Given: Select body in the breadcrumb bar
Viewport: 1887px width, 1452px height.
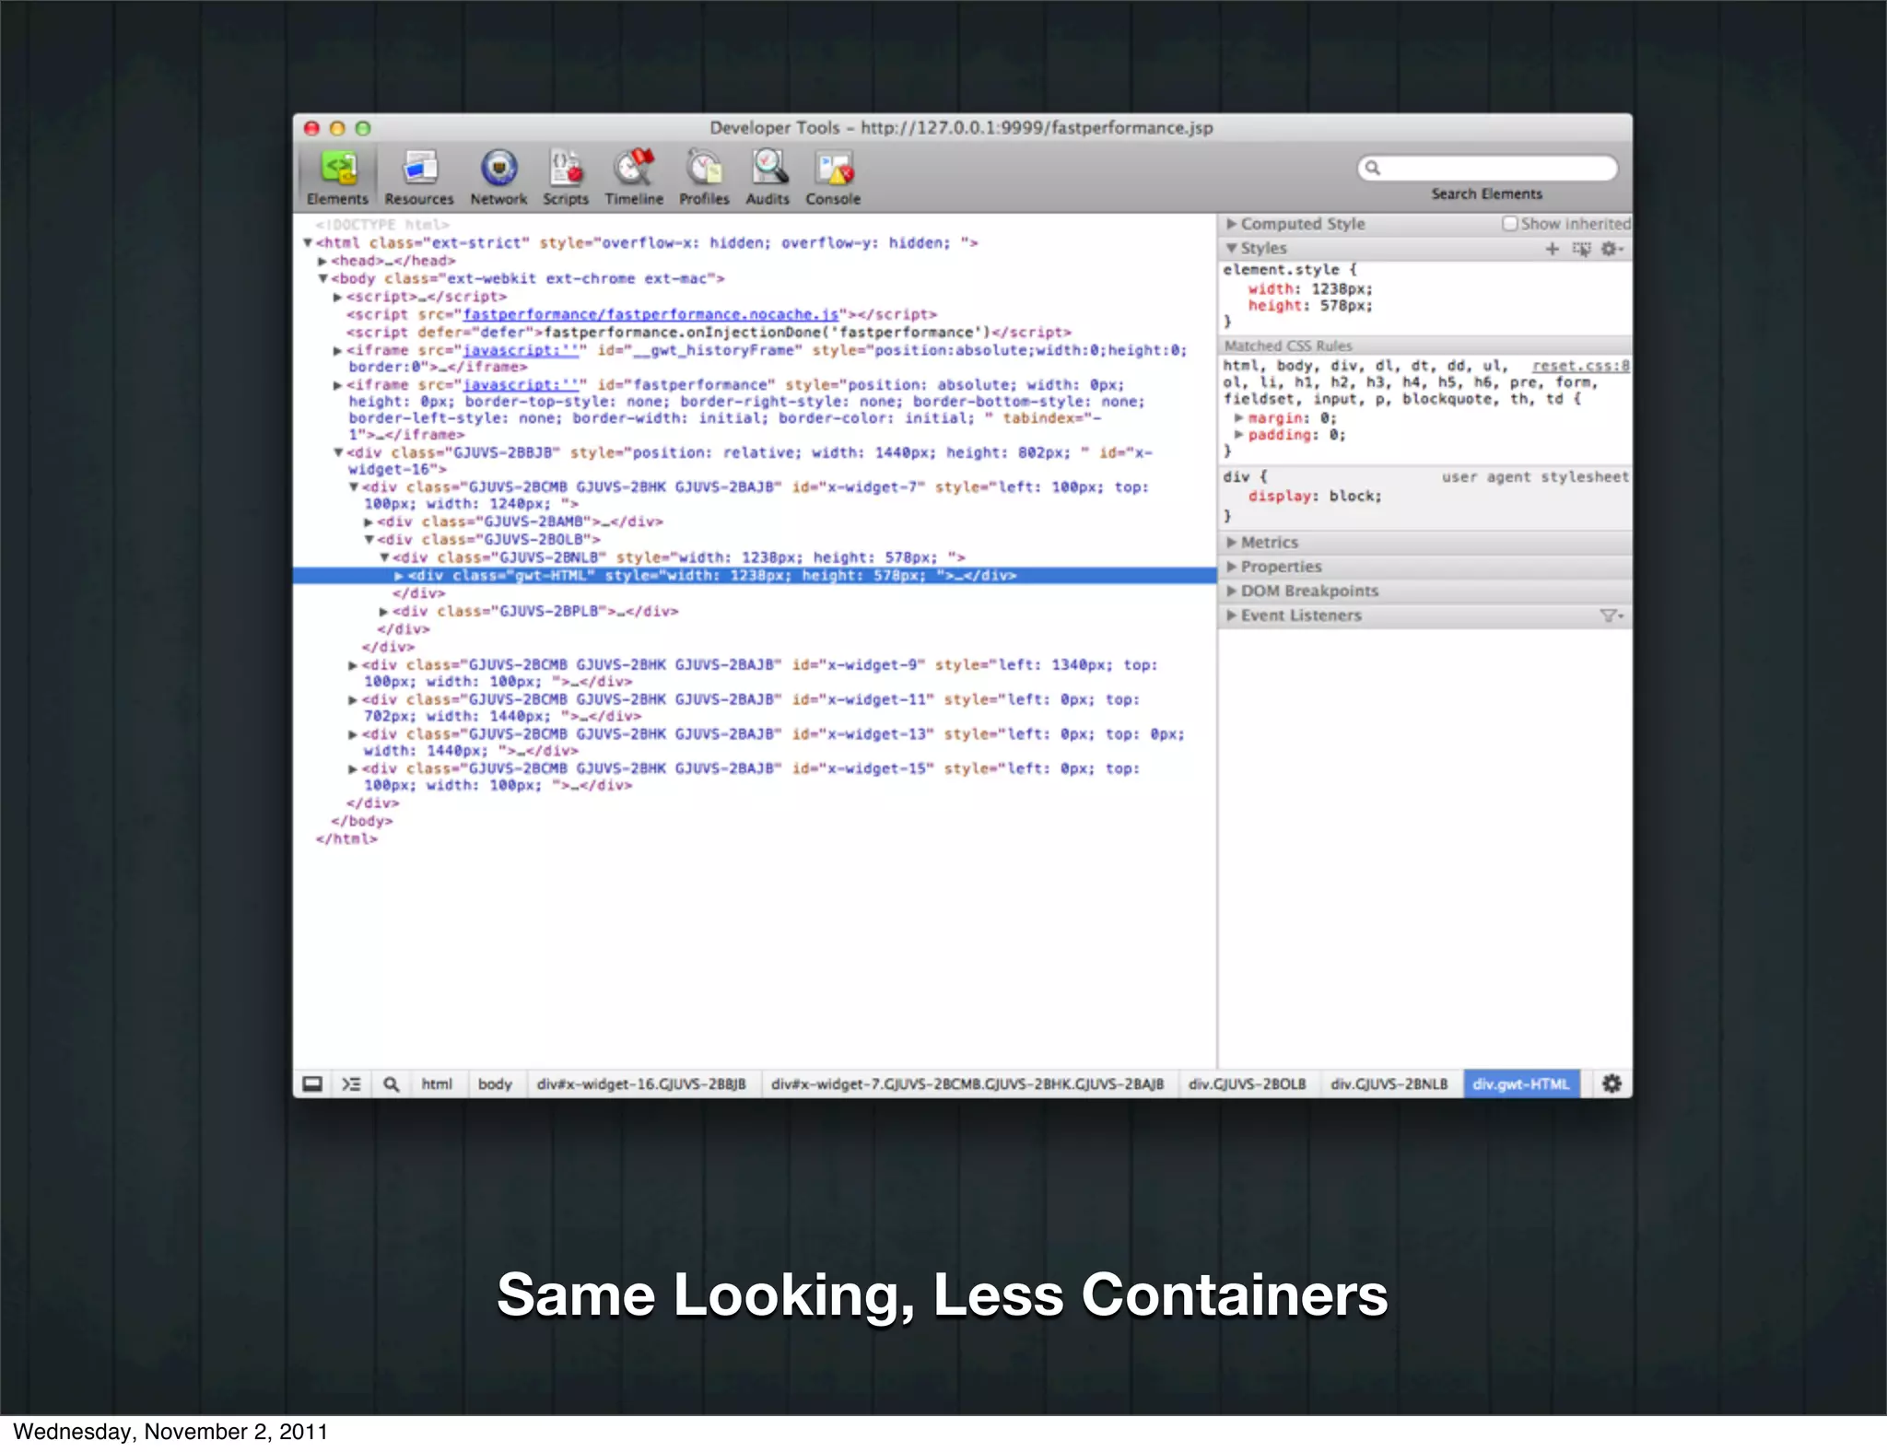Looking at the screenshot, I should pyautogui.click(x=495, y=1084).
